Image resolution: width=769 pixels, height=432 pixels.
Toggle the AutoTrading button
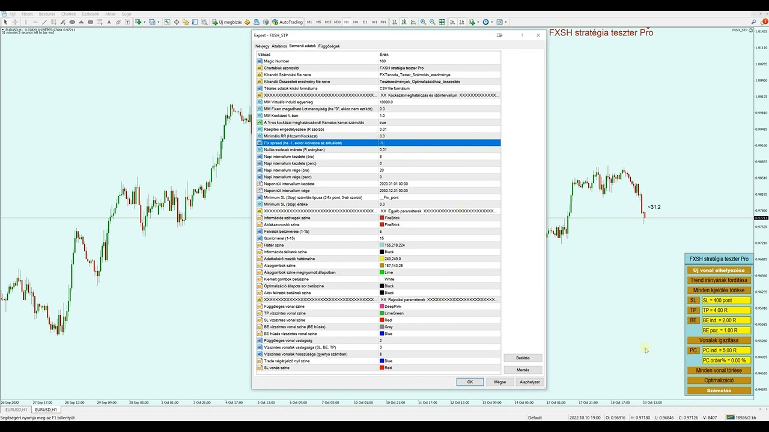pyautogui.click(x=288, y=22)
